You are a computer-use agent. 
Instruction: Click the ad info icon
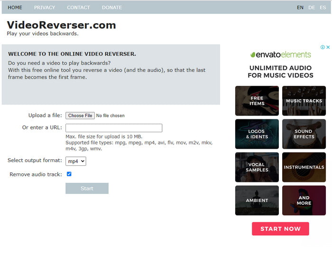(x=323, y=47)
